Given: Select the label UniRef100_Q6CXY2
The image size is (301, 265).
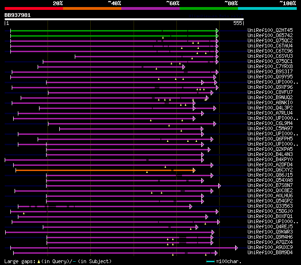Looking at the screenshot, I should coord(270,170).
